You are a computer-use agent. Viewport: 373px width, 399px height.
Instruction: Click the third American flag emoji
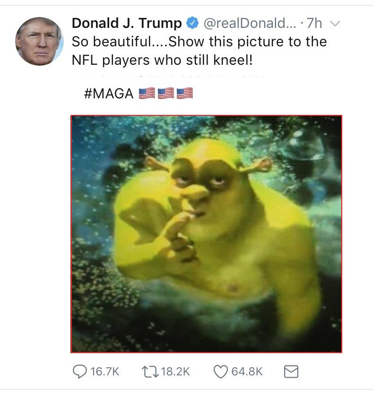[x=185, y=93]
